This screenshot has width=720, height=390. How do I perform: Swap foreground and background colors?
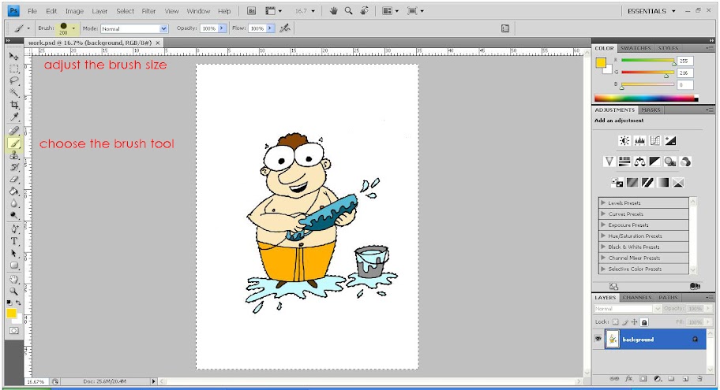click(18, 303)
